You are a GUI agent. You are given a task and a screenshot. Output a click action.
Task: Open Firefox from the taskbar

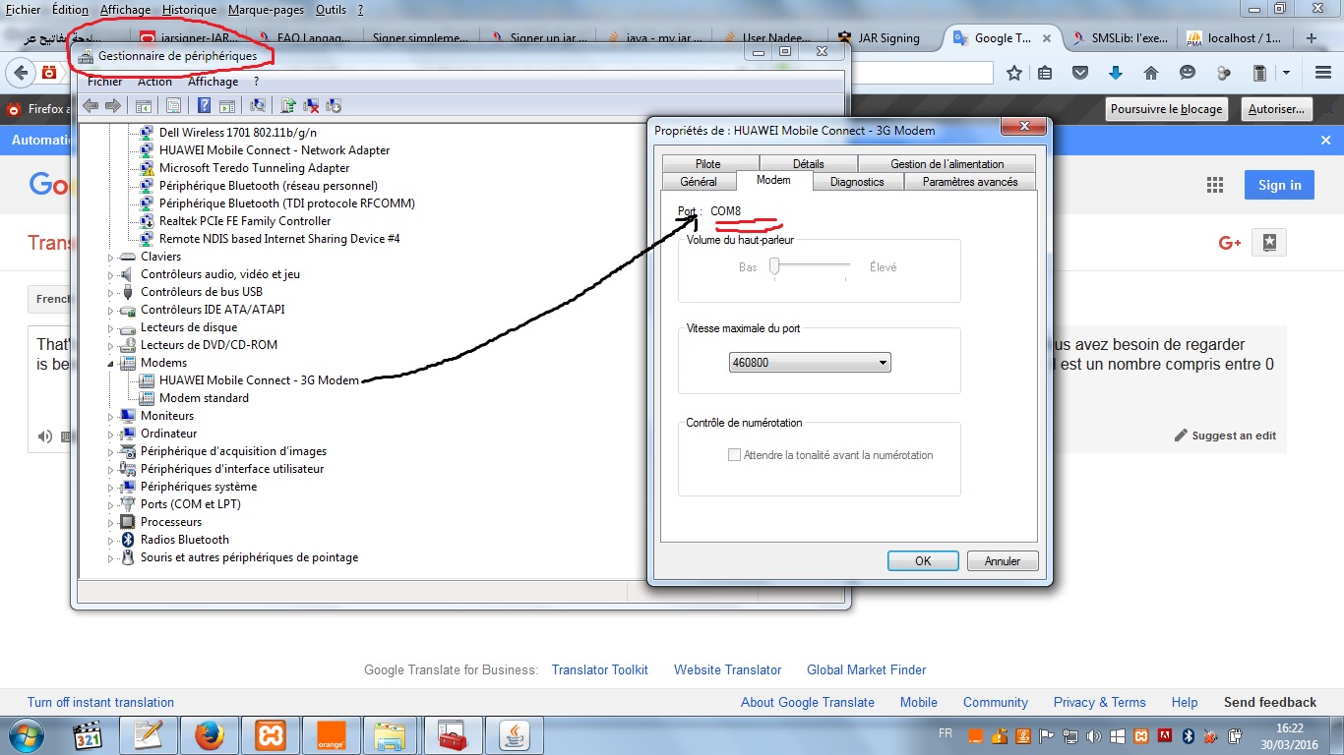coord(210,735)
